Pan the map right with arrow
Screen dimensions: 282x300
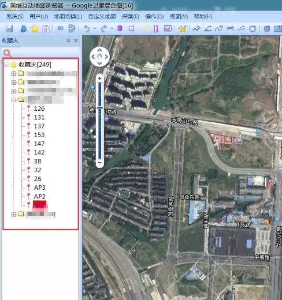[106, 56]
